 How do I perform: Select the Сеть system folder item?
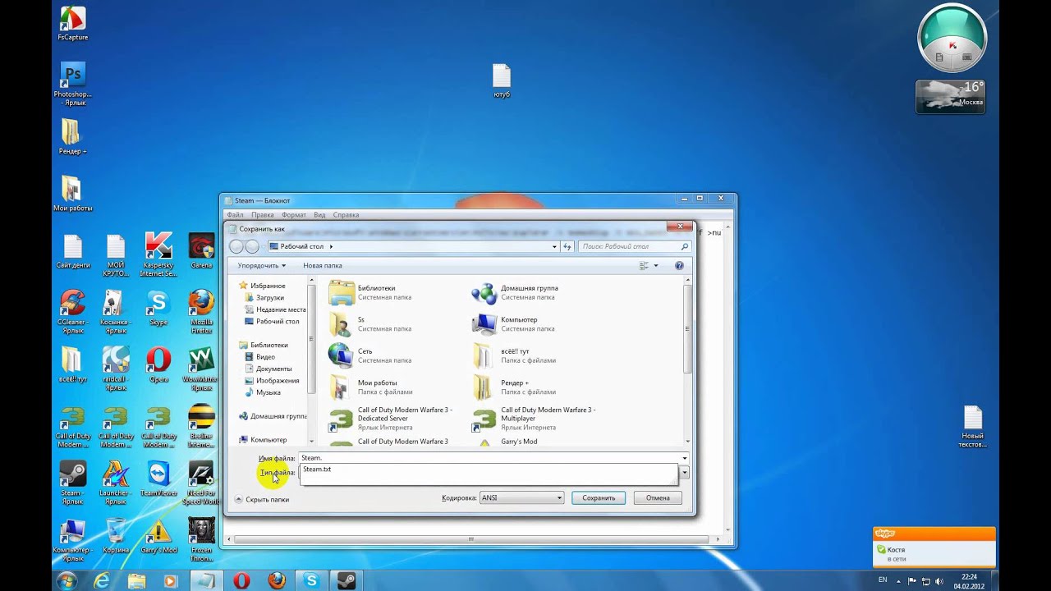click(x=369, y=355)
